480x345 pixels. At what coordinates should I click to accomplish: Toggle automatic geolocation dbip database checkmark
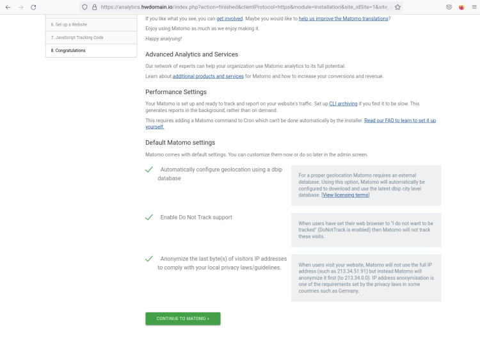[x=148, y=170]
